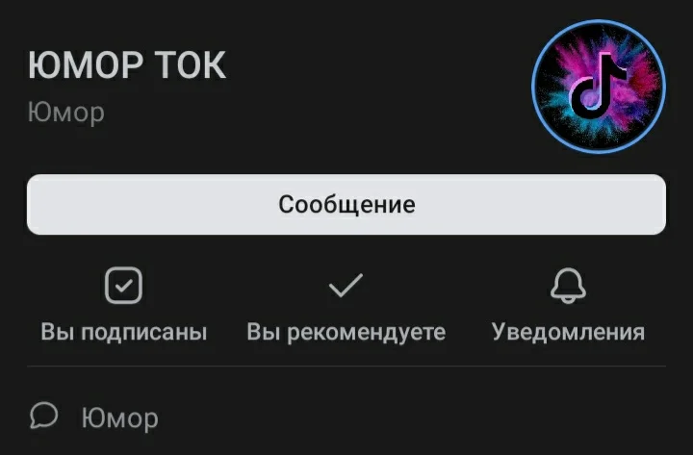Select the Вы подписаны label
Viewport: 693px width, 455px height.
click(124, 332)
